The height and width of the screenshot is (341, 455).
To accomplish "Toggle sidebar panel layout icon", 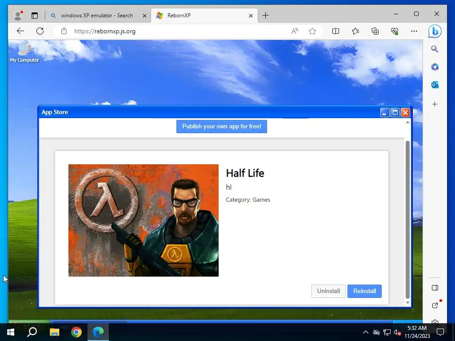I will tap(435, 288).
